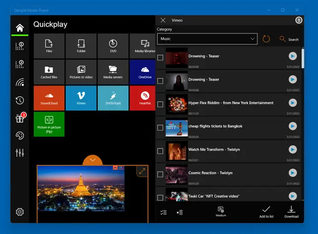Open the Vimeo tile
The image size is (318, 234).
pyautogui.click(x=81, y=98)
